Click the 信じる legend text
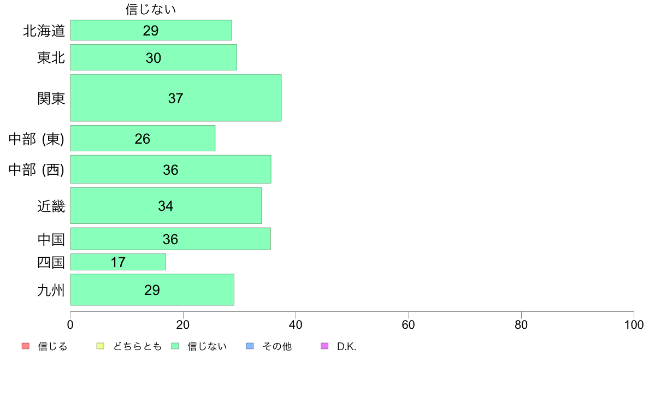The image size is (649, 402). [x=52, y=346]
